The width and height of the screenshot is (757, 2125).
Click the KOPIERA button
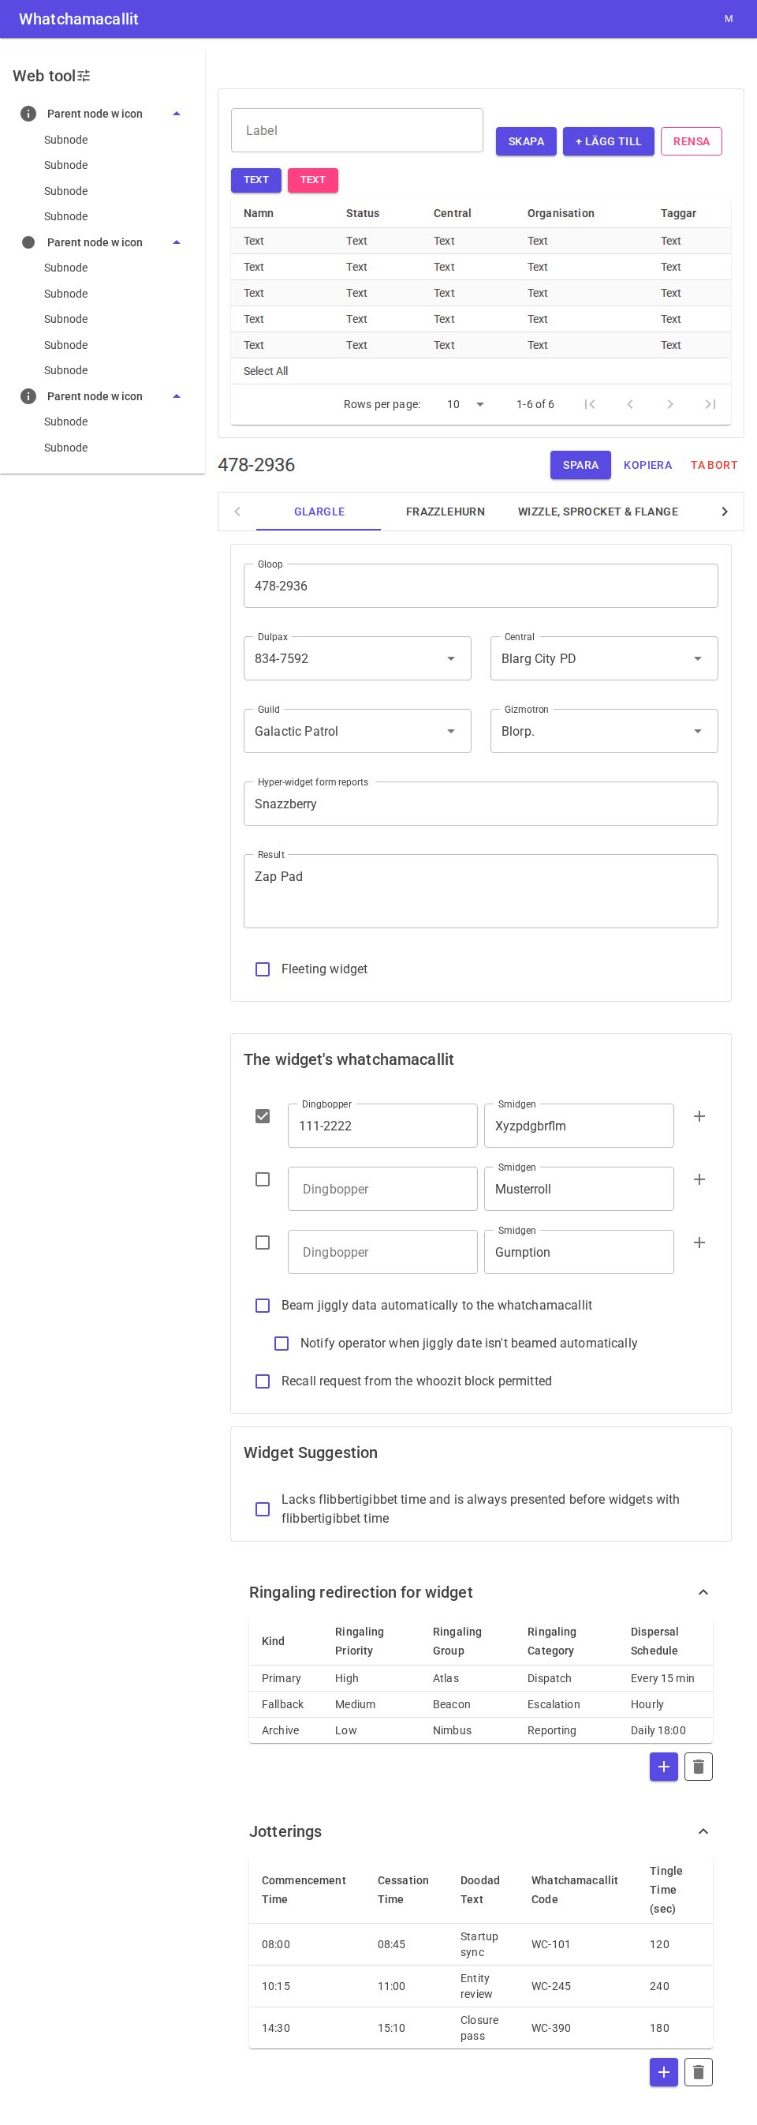(x=648, y=465)
